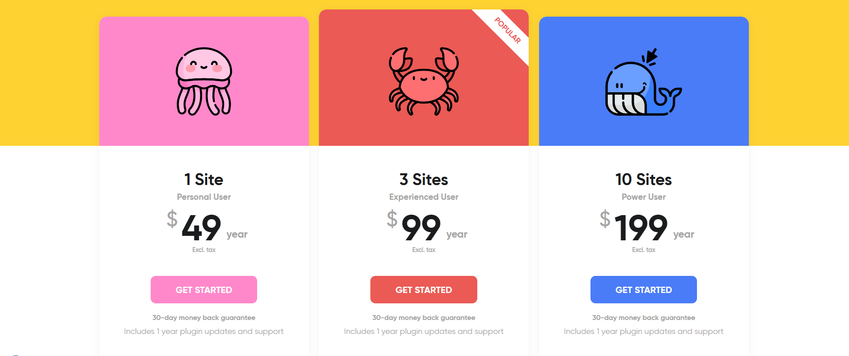Click the $199 per year price

(647, 226)
